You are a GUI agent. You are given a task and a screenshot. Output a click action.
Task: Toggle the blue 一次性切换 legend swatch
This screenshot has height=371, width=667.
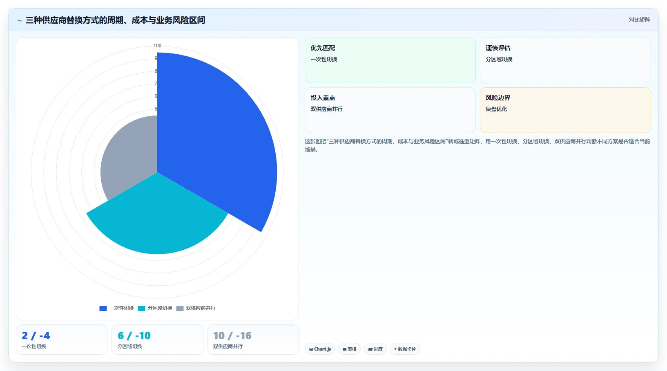[x=103, y=309]
